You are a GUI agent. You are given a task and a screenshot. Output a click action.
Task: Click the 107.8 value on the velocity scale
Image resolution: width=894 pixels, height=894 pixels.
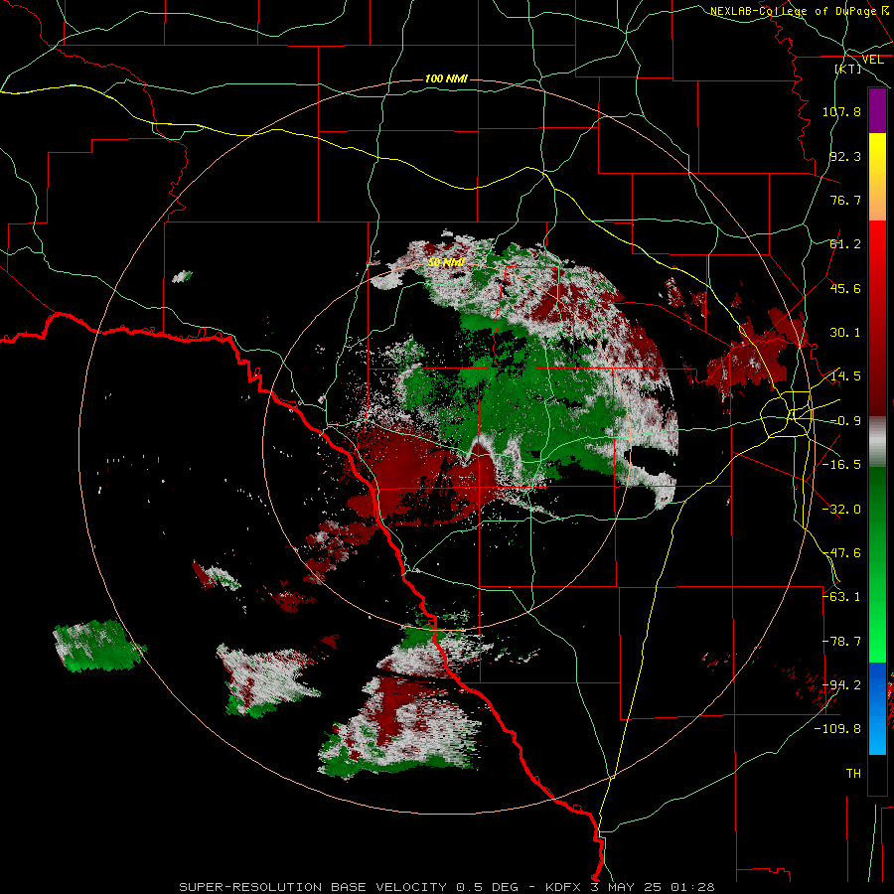(x=841, y=111)
